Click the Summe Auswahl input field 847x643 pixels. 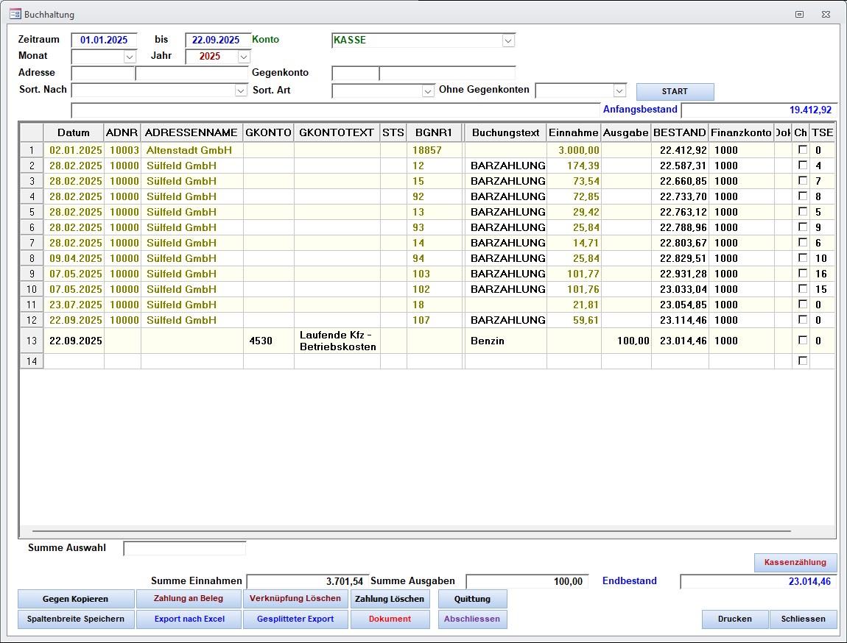(184, 548)
